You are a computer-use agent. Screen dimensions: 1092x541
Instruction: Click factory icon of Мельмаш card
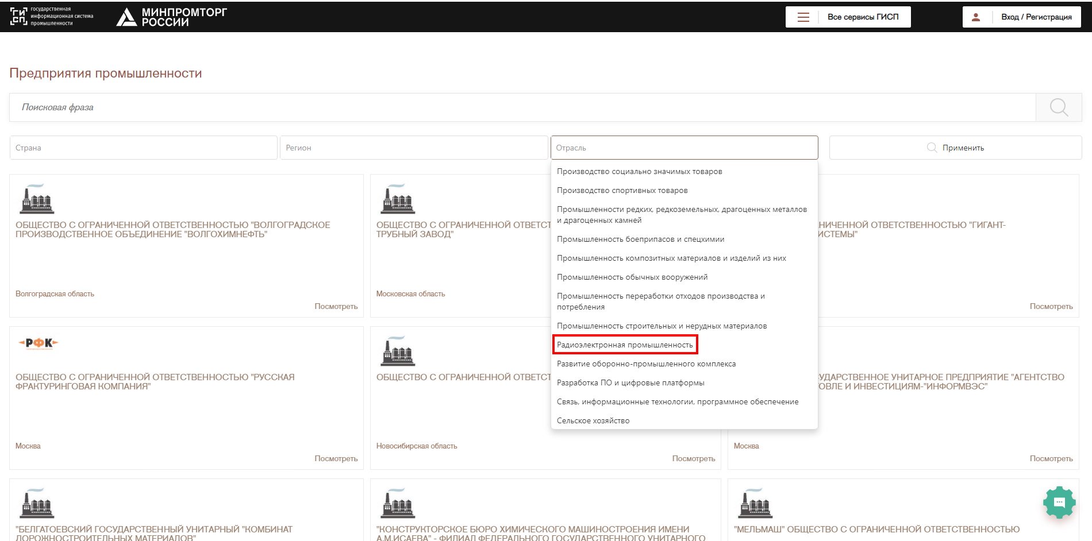(755, 503)
